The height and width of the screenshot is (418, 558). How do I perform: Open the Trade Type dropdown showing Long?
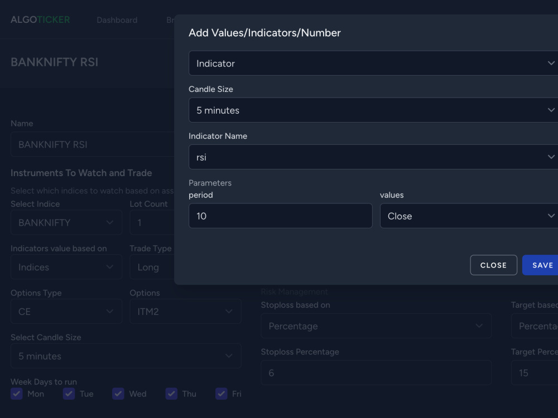(x=152, y=267)
